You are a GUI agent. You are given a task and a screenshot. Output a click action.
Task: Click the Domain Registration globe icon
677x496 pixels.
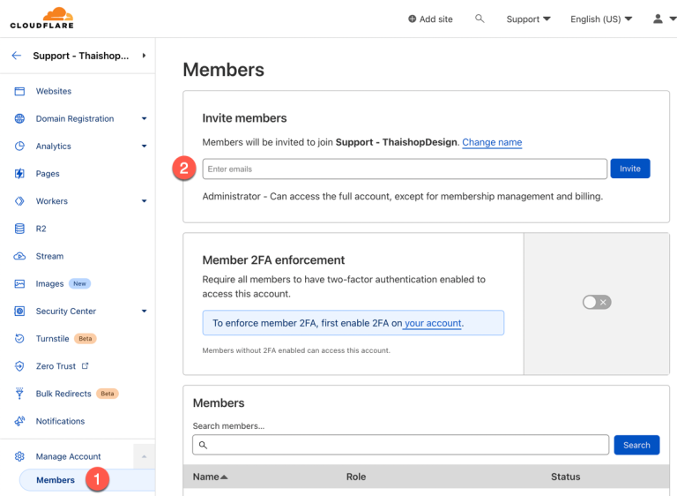click(19, 118)
